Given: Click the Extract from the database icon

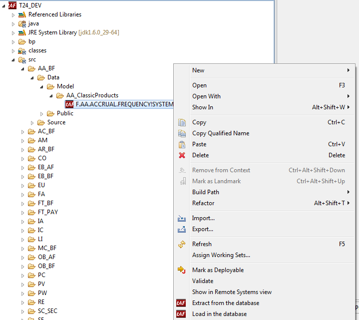Looking at the screenshot, I should (x=182, y=303).
